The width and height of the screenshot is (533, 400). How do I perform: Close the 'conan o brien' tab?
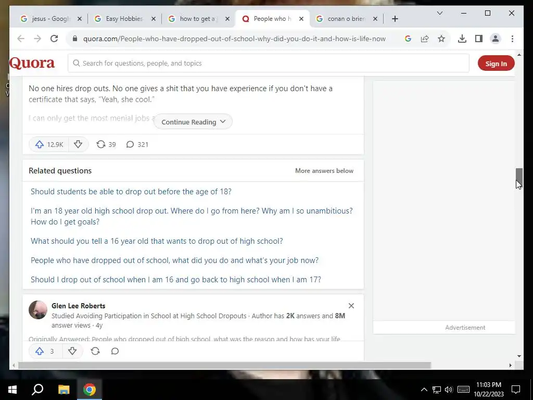click(375, 19)
